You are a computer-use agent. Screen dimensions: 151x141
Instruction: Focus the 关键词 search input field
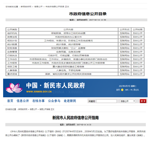click(x=106, y=101)
